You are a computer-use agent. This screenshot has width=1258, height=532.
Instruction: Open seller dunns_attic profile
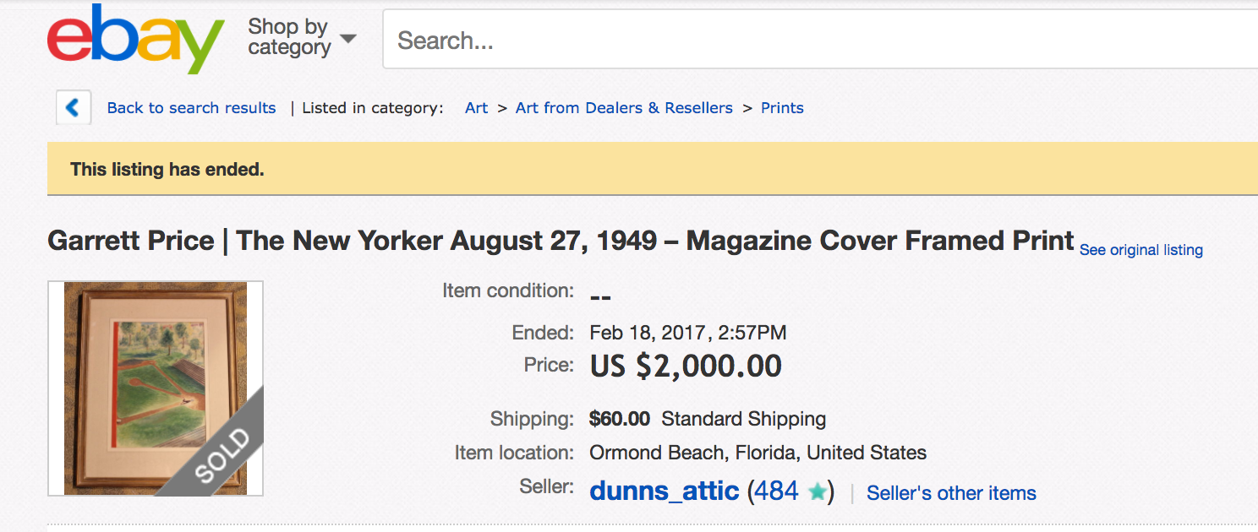click(x=665, y=491)
